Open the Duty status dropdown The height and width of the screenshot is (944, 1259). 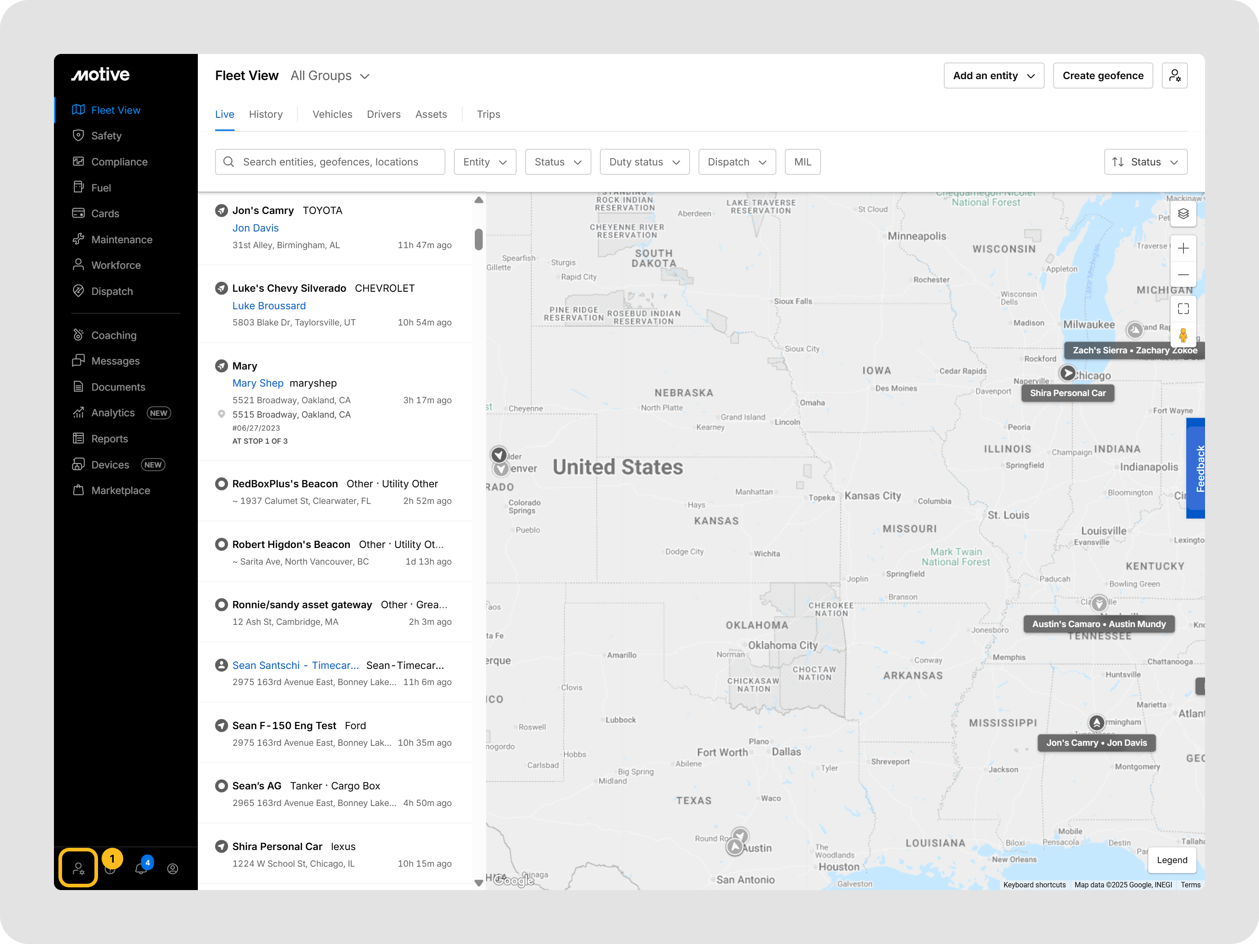[644, 162]
